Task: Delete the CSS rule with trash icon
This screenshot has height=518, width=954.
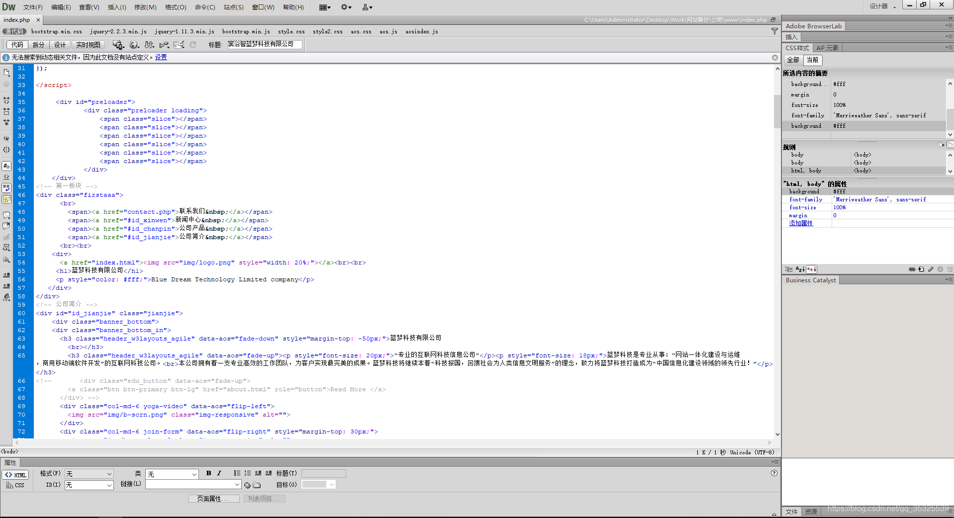Action: 950,269
